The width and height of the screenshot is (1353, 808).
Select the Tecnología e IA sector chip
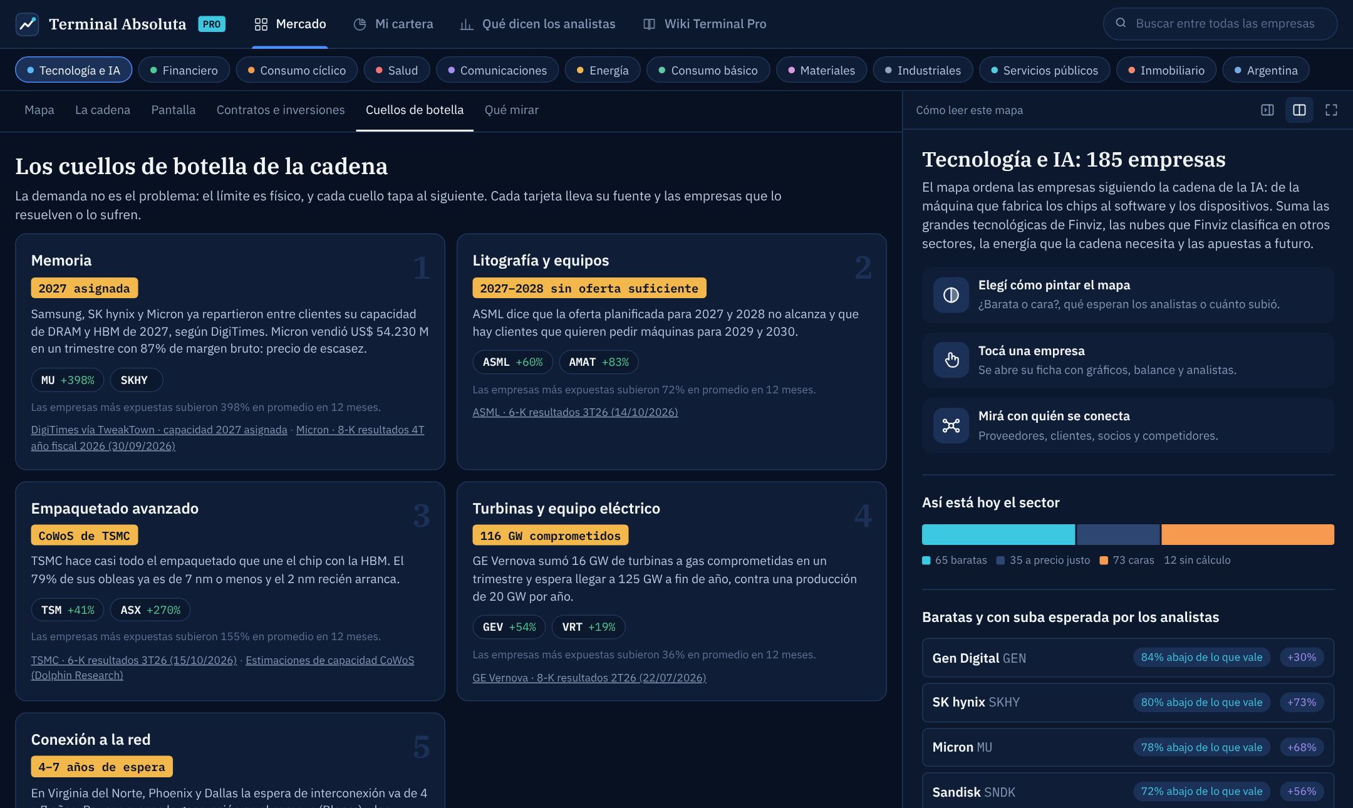click(x=73, y=70)
